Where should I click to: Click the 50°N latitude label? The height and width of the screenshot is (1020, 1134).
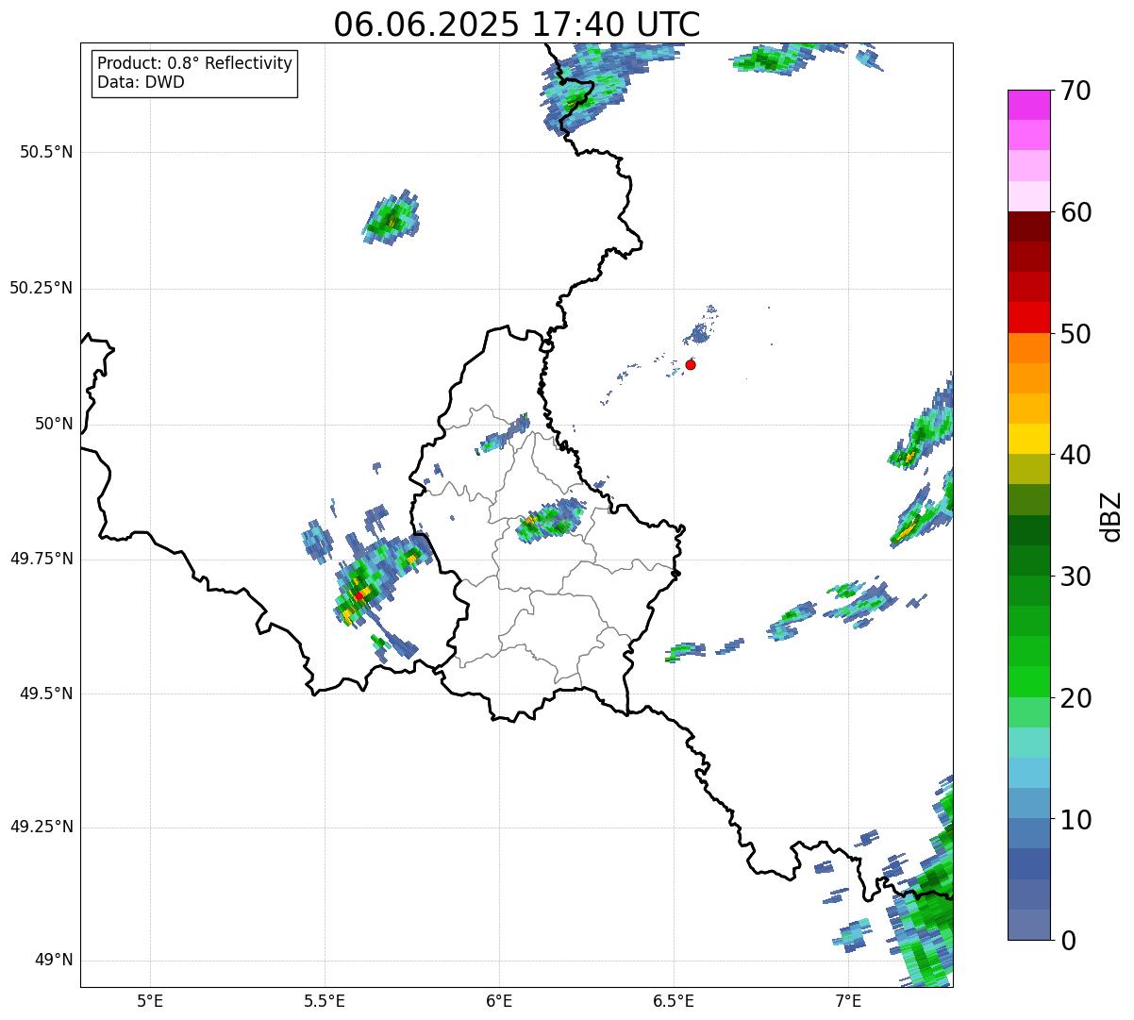(54, 424)
